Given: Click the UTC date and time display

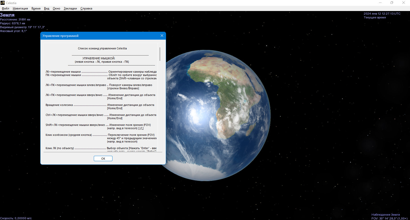Looking at the screenshot, I should (x=382, y=14).
